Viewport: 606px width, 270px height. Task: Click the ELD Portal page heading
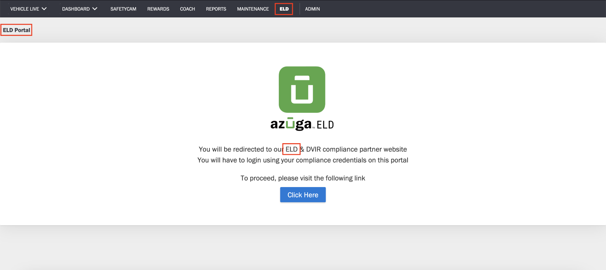(16, 30)
